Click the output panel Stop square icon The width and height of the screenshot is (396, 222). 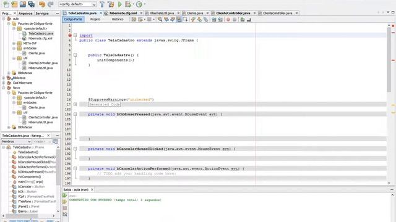65,208
